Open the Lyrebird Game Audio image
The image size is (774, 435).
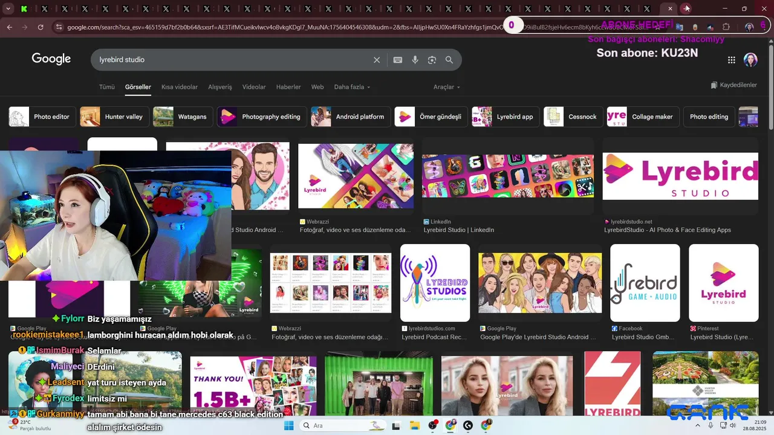pyautogui.click(x=645, y=283)
